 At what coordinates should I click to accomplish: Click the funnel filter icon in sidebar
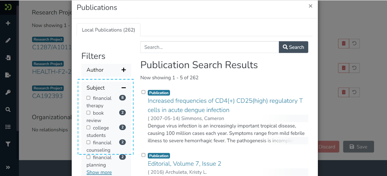click(x=8, y=144)
